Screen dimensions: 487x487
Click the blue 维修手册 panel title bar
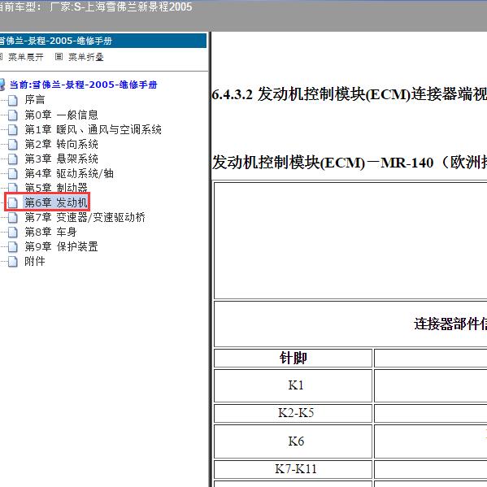(103, 41)
